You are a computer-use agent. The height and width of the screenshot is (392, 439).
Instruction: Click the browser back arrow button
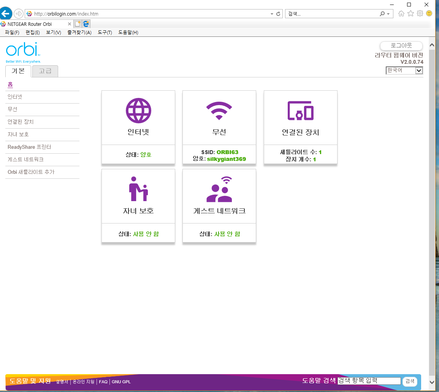(x=5, y=13)
